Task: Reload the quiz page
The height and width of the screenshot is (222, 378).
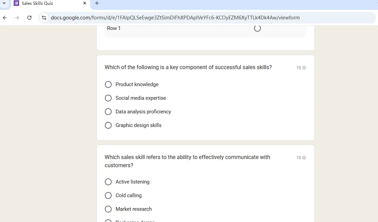Action: click(29, 18)
